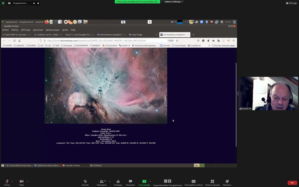Screen dimensions: 299x187
Task: Open the ASTRO bookmarks folder
Action: click(7, 46)
